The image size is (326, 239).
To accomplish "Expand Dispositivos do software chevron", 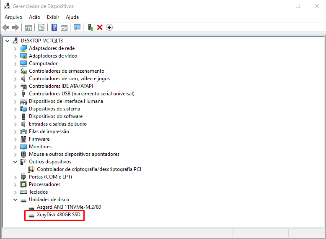I will coord(15,116).
